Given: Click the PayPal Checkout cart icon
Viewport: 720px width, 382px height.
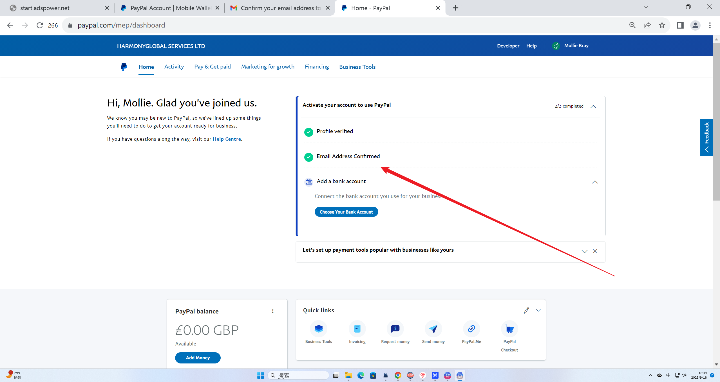Looking at the screenshot, I should point(509,329).
